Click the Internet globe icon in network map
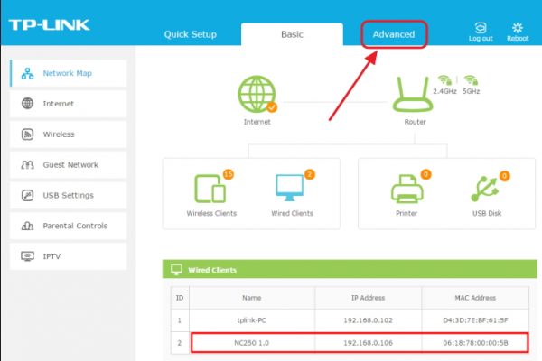The width and height of the screenshot is (542, 361). point(257,94)
